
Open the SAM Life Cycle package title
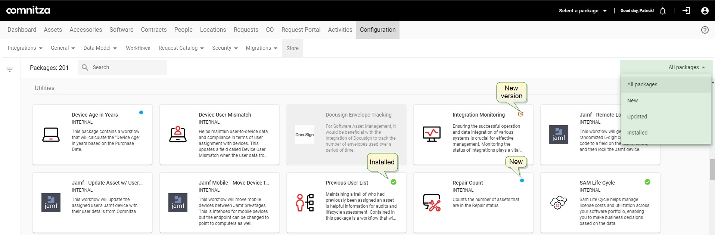point(597,183)
